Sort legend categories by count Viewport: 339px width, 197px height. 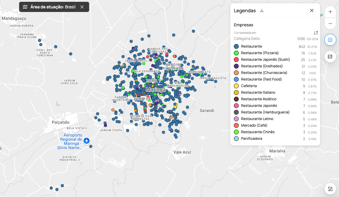[x=316, y=33]
